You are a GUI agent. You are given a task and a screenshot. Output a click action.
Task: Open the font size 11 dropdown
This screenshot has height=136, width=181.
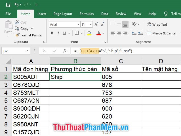[x=90, y=25]
